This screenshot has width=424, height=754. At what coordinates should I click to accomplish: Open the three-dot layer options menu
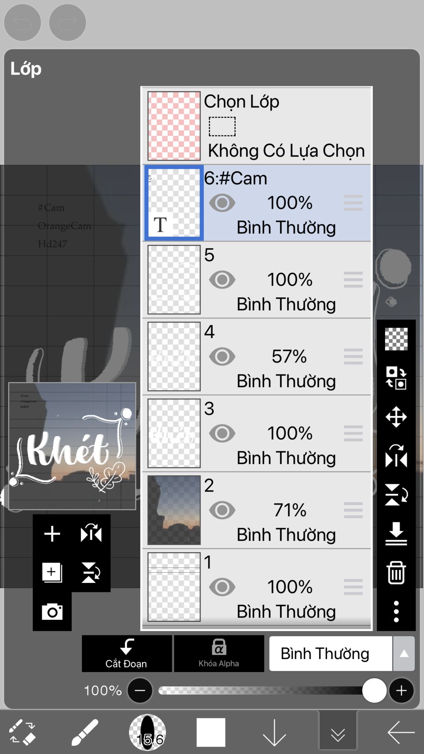pyautogui.click(x=396, y=611)
